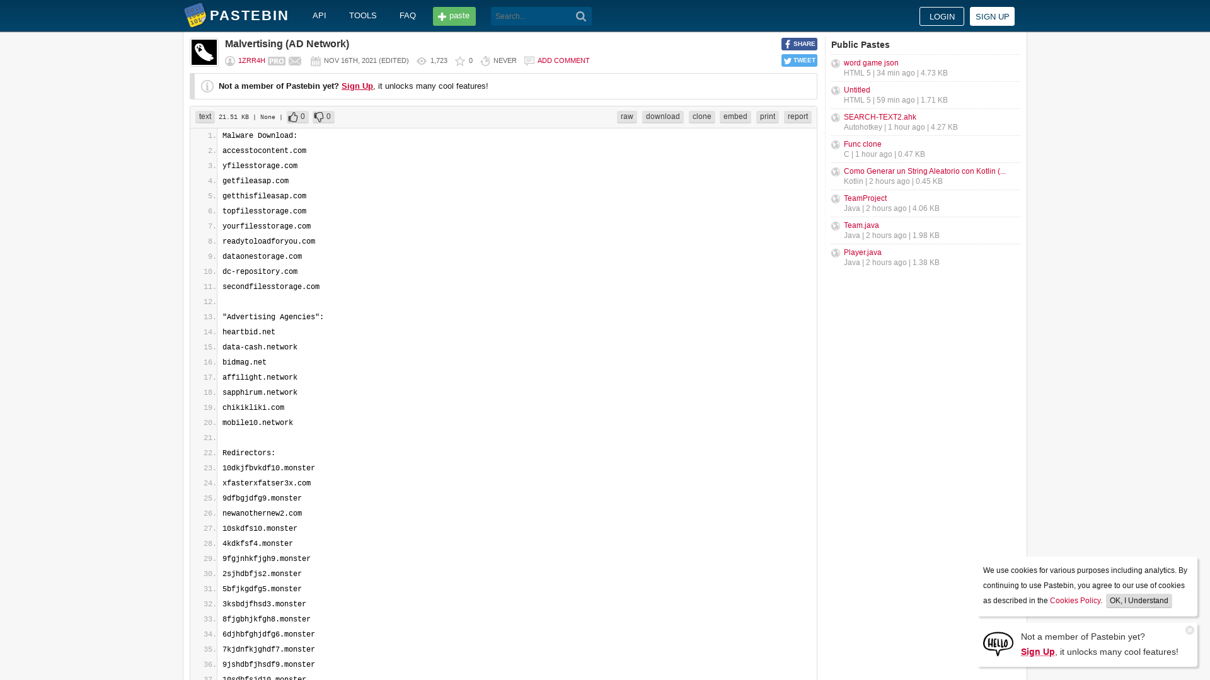
Task: Click the line heartbid.net
Action: click(x=249, y=332)
